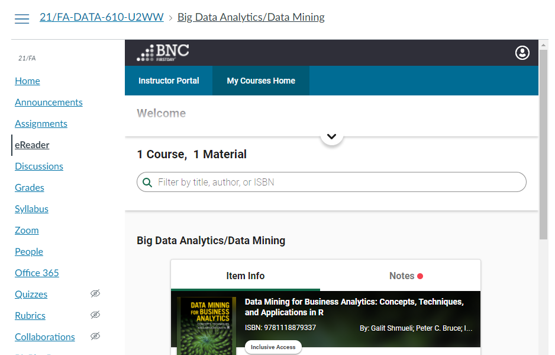
Task: Expand the Welcome section chevron
Action: (332, 136)
